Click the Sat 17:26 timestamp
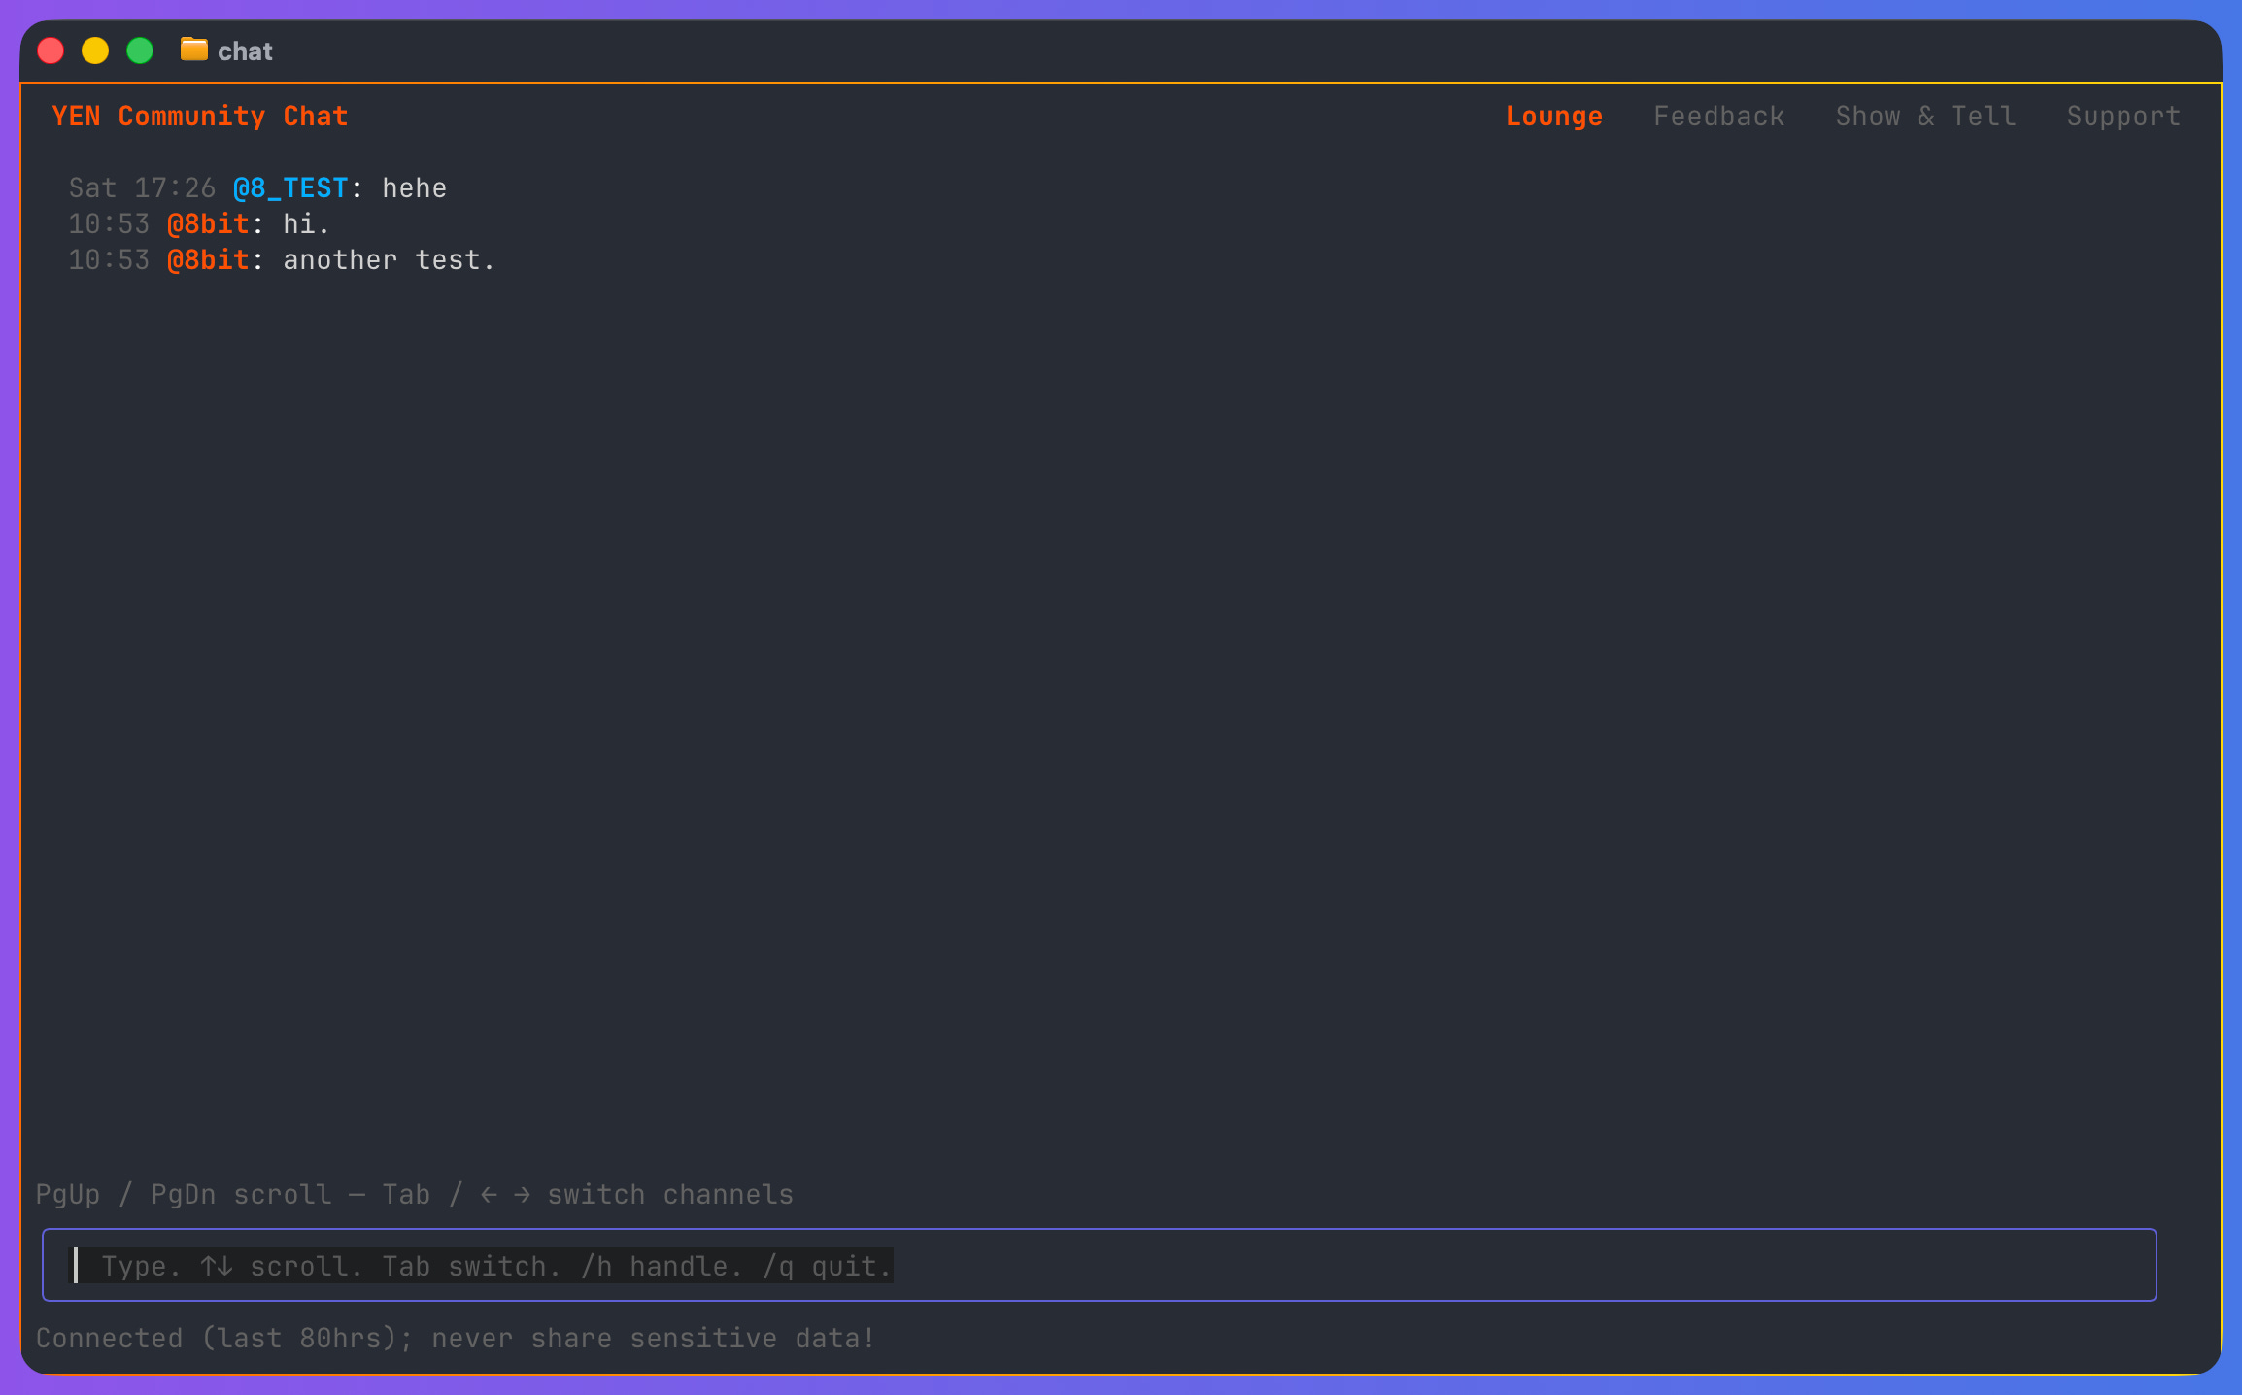The image size is (2242, 1395). pyautogui.click(x=142, y=188)
